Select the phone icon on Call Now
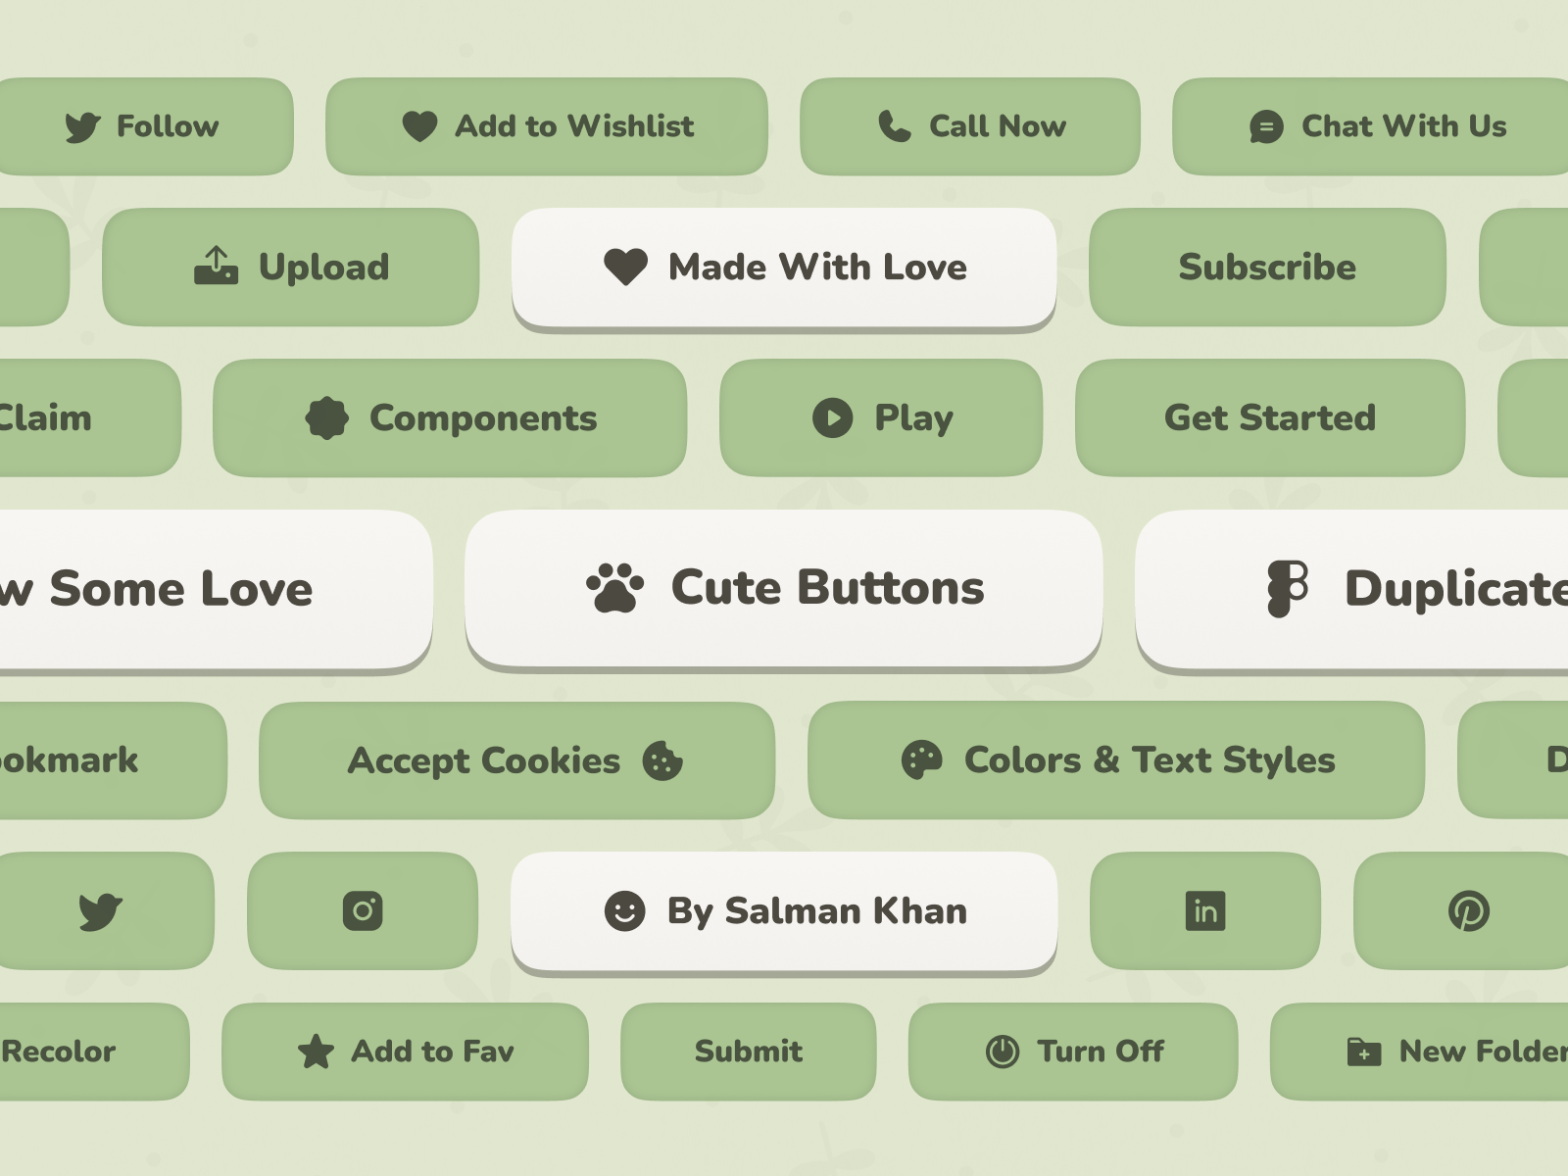1568x1176 pixels. (x=894, y=126)
